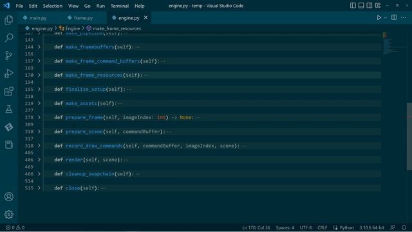Open Source Control view icon

pos(8,55)
